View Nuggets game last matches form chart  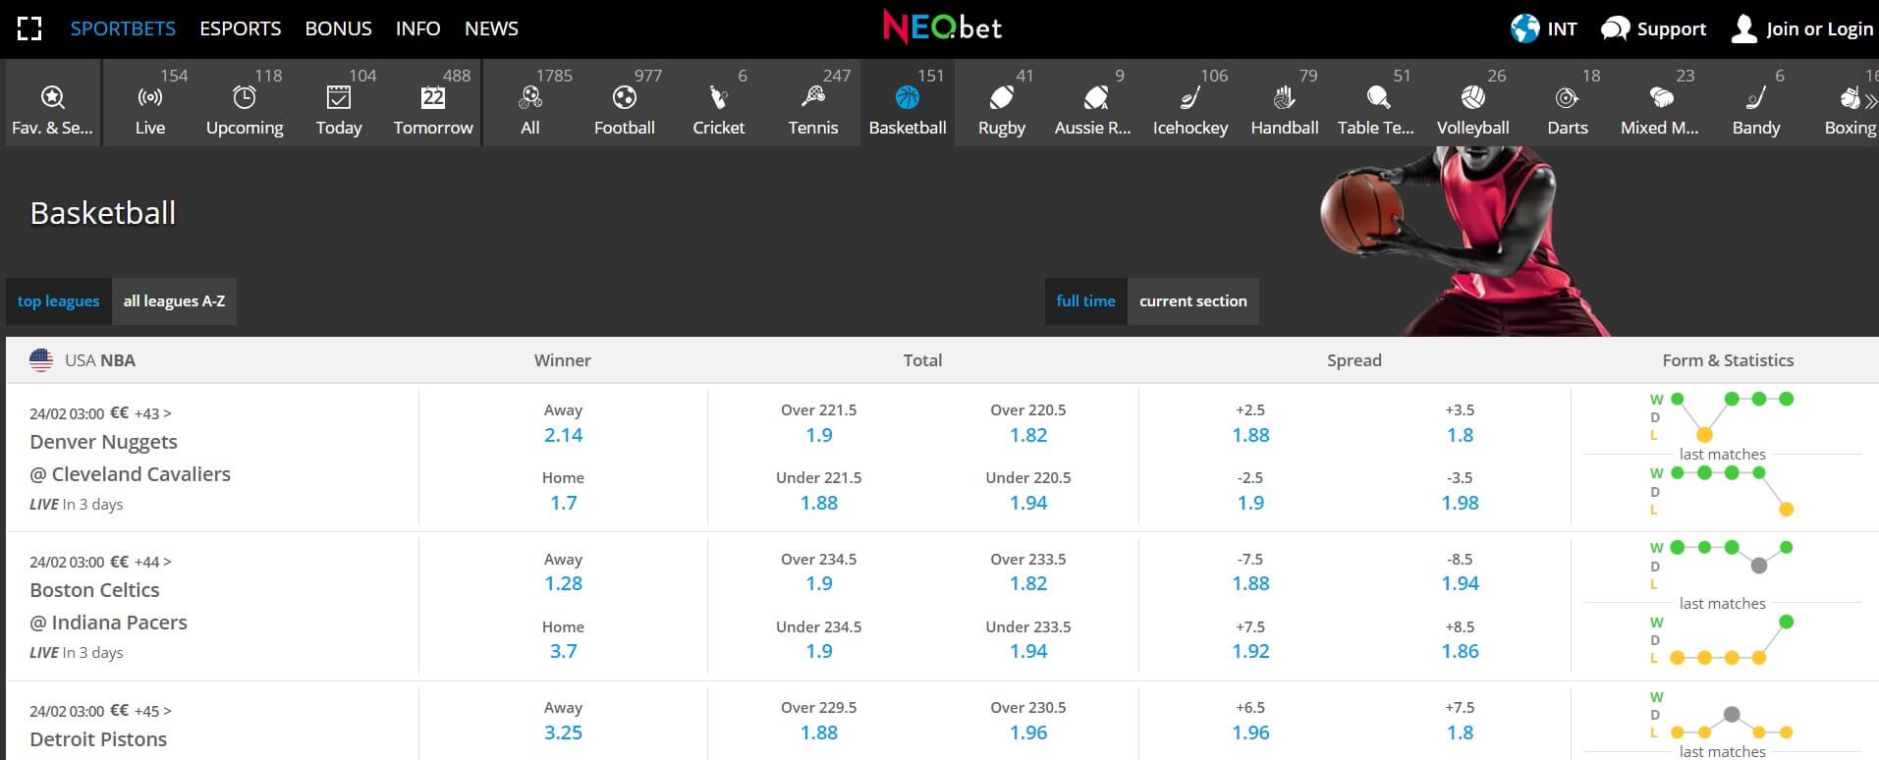(1722, 455)
